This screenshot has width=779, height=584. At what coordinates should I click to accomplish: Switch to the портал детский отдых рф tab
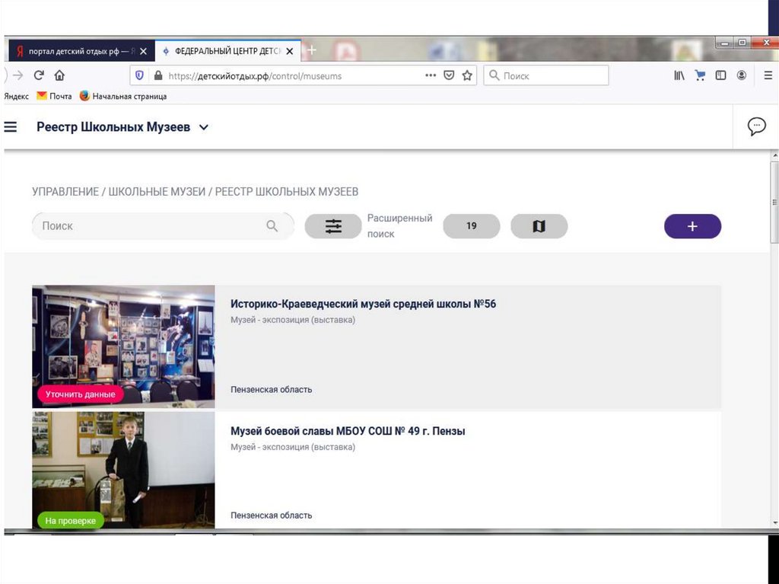pos(76,52)
